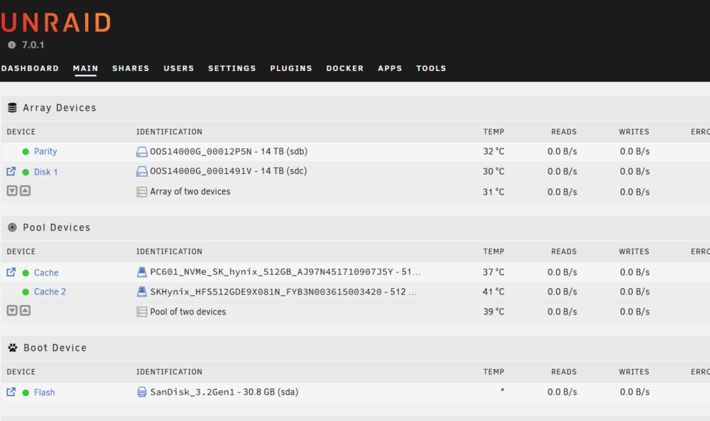Navigate to the Docker tab
This screenshot has height=421, width=710.
click(x=345, y=68)
